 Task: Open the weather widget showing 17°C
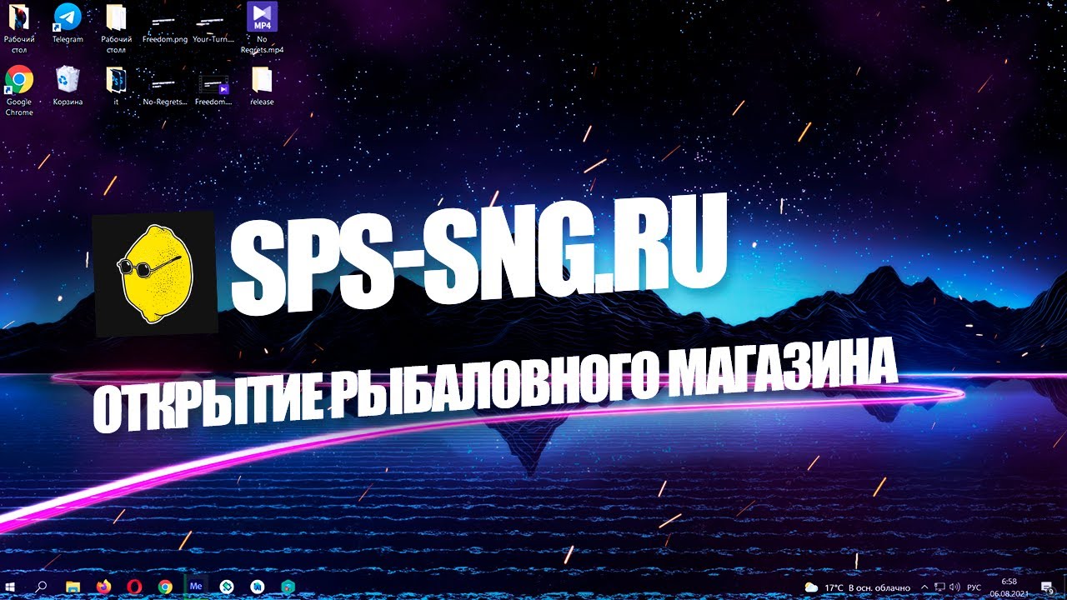pyautogui.click(x=859, y=587)
